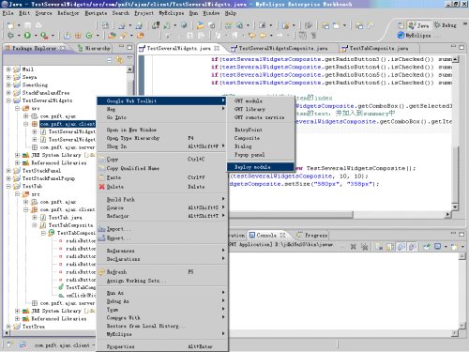Viewport: 469px width, 352px height.
Task: Click the Clear Console icon
Action: coord(379,247)
